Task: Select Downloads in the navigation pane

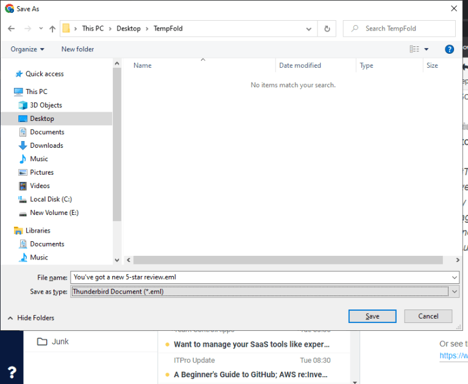Action: click(x=46, y=145)
